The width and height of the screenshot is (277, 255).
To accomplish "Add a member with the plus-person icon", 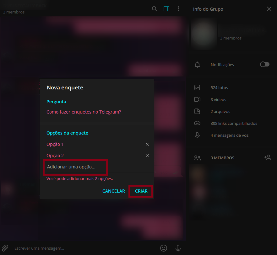I will click(268, 157).
